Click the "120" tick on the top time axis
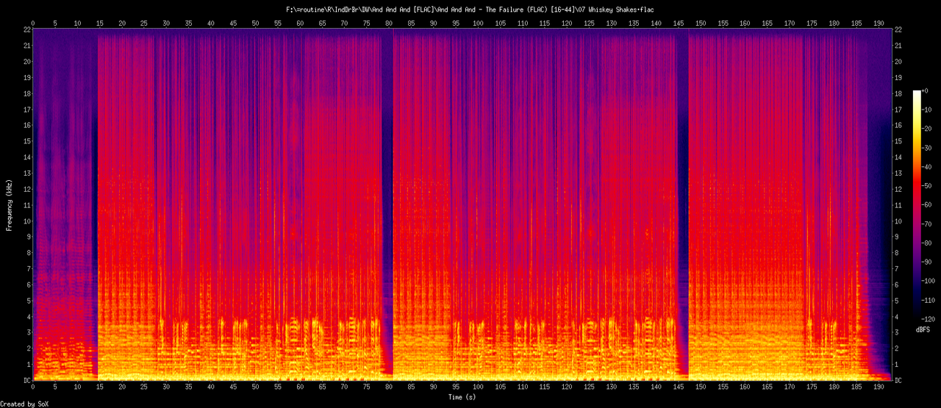The image size is (941, 408). click(567, 23)
